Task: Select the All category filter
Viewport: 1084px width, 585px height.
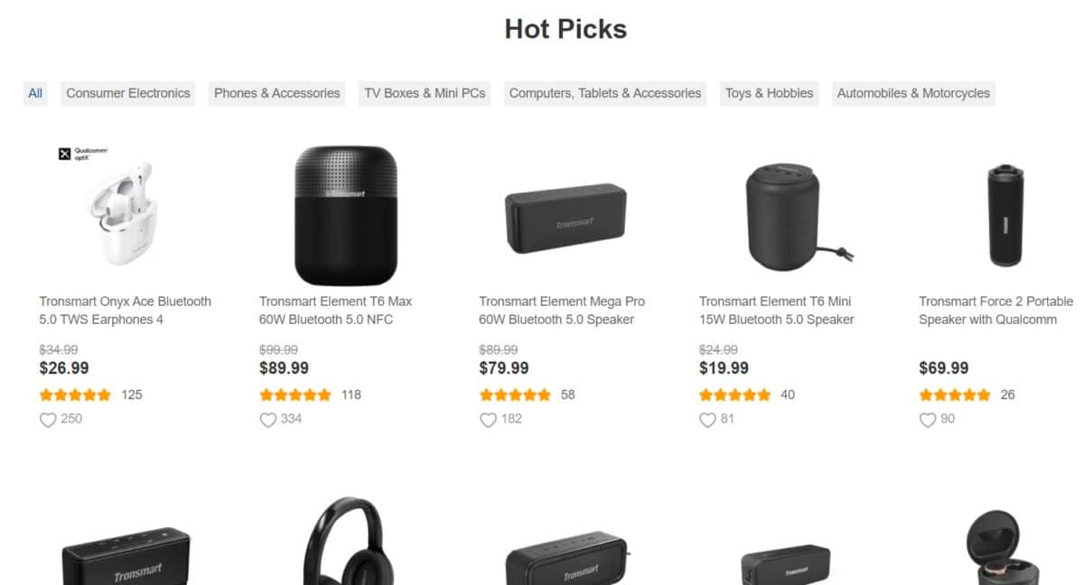Action: coord(35,93)
